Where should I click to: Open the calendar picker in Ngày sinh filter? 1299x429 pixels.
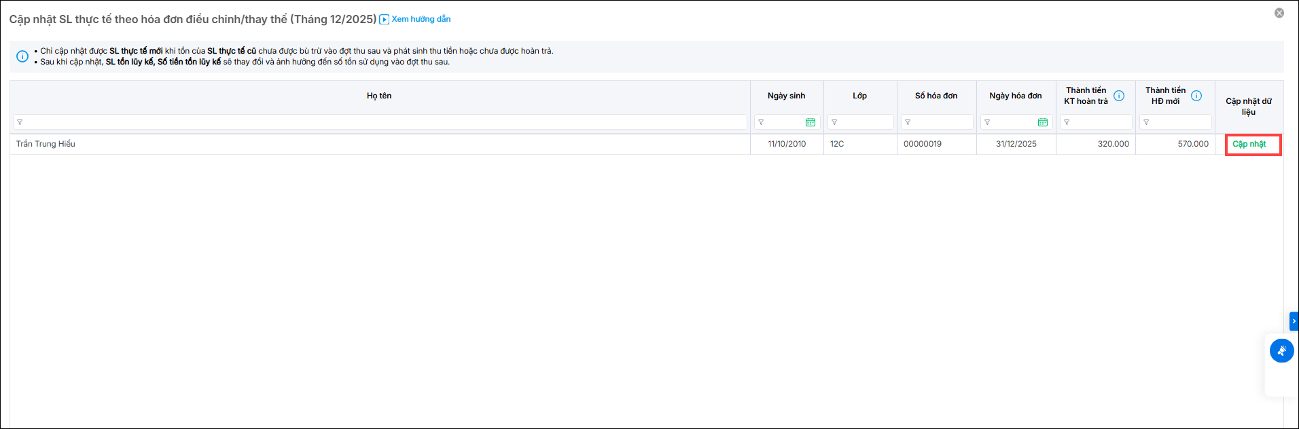coord(810,122)
